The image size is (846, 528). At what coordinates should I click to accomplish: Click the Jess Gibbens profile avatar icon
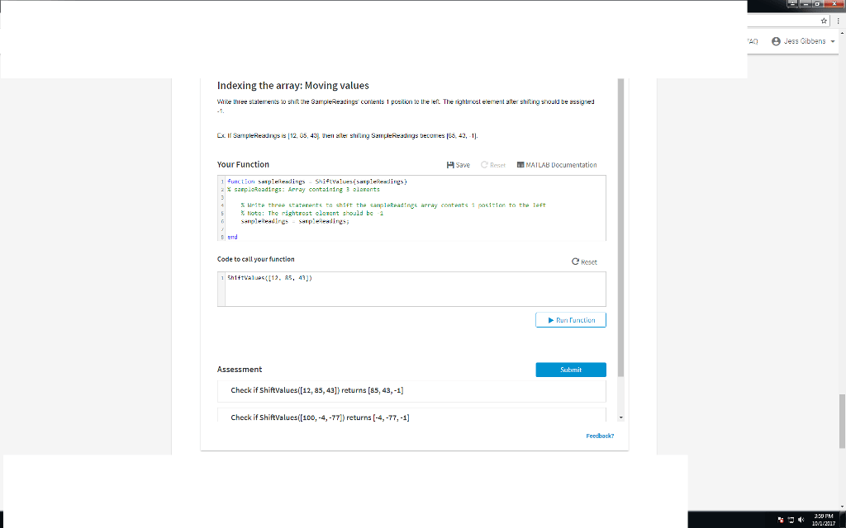[777, 41]
